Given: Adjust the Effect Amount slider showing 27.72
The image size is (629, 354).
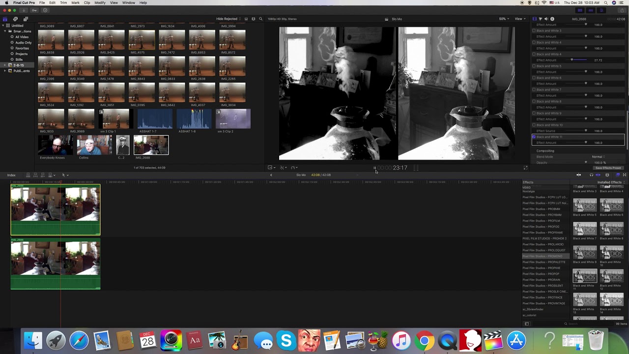Looking at the screenshot, I should pyautogui.click(x=572, y=60).
